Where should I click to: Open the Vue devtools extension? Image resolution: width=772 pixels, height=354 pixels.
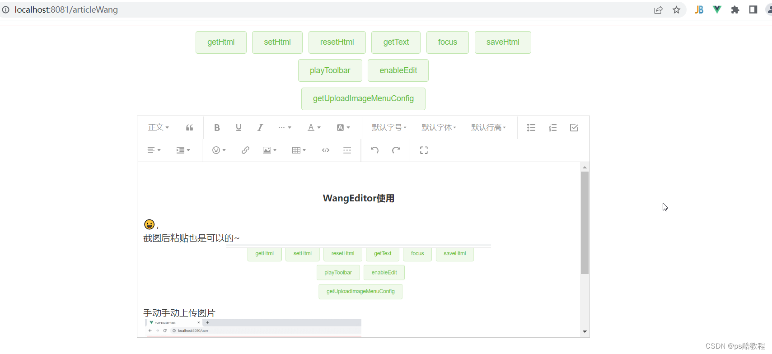(717, 10)
